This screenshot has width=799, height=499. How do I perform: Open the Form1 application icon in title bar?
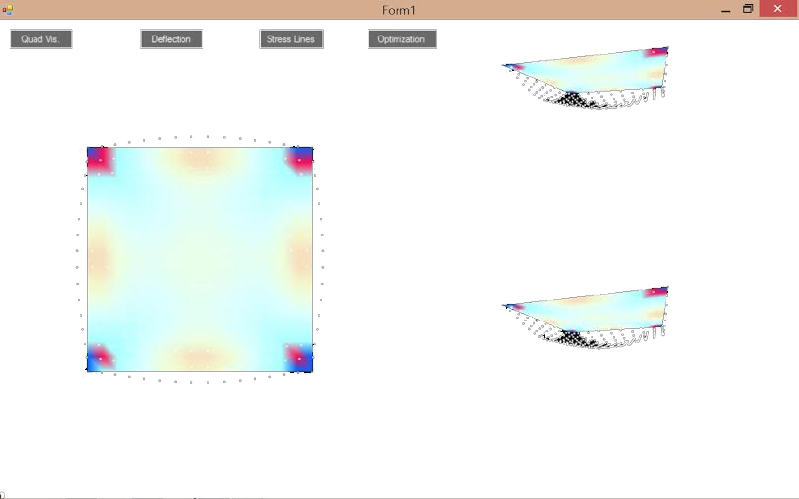[8, 9]
